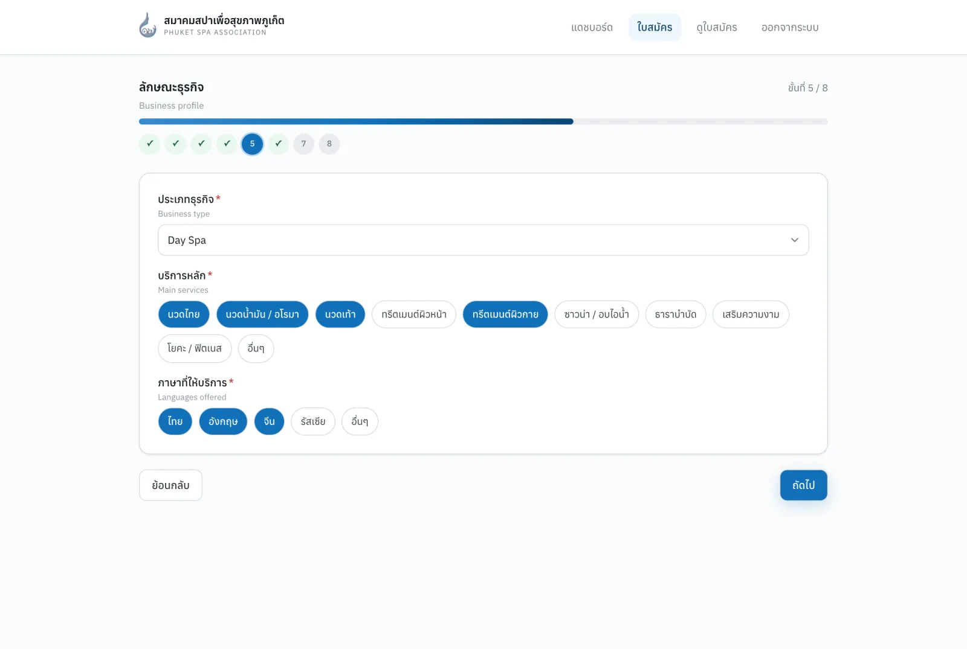
Task: Go to the ใบสมัคร navigation tab
Action: pyautogui.click(x=655, y=27)
